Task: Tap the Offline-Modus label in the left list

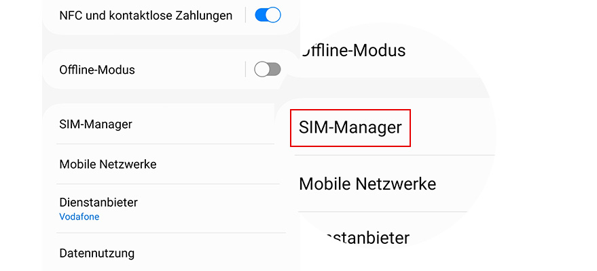Action: pos(97,70)
